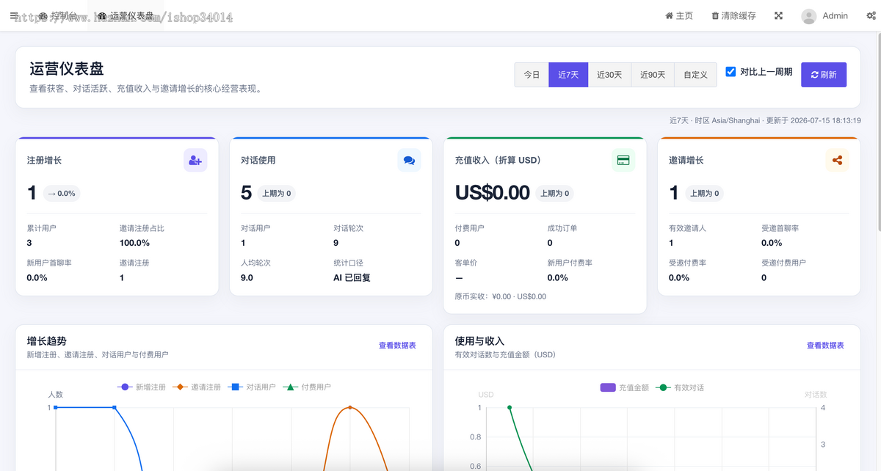Click the 对话轮次 label
This screenshot has height=471, width=881.
[348, 228]
